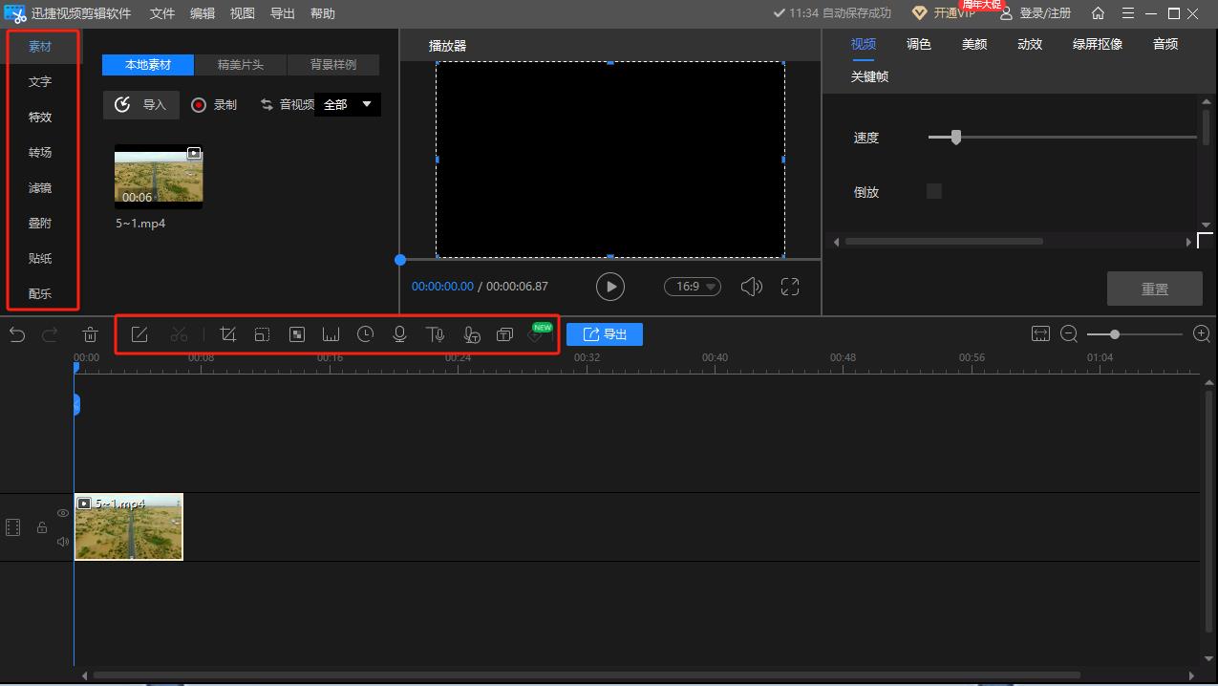Click the 导入 import button
Screen dimensions: 1218x686
point(141,105)
